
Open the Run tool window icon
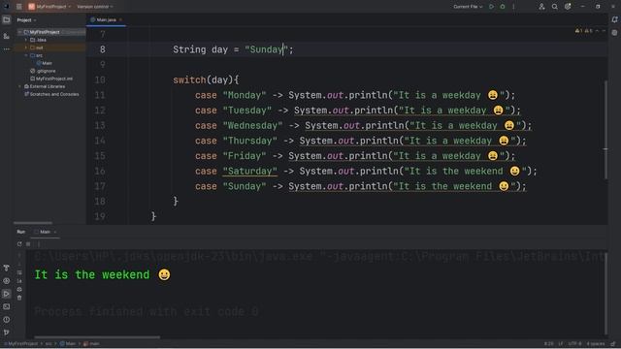point(7,294)
